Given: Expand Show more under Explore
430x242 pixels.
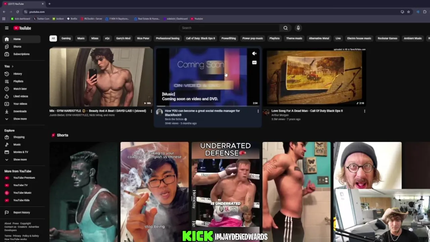Looking at the screenshot, I should (x=21, y=159).
